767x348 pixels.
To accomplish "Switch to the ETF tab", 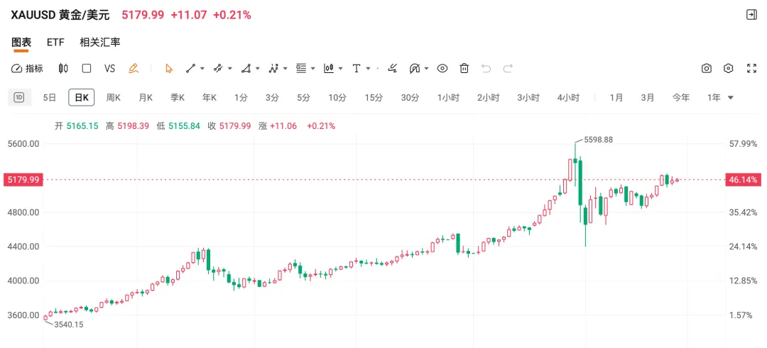I will (55, 43).
